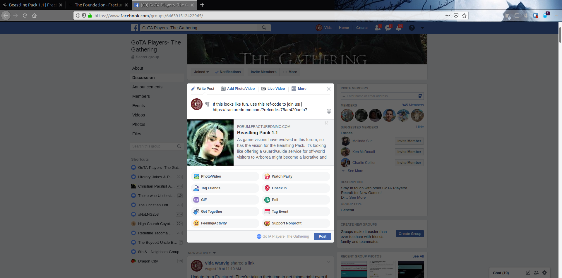This screenshot has width=562, height=278.
Task: Open Members in group sidebar
Action: [x=141, y=96]
